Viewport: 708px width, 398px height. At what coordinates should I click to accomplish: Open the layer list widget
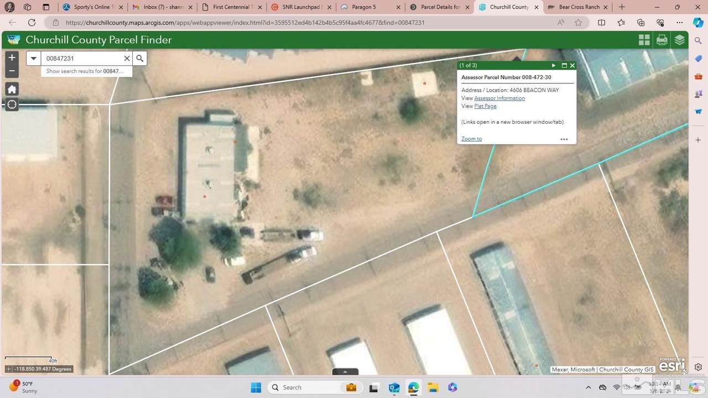click(680, 40)
